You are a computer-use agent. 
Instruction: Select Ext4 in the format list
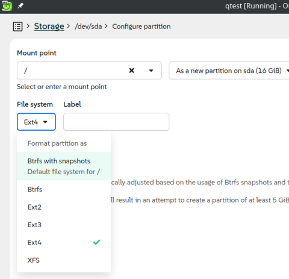(x=64, y=242)
